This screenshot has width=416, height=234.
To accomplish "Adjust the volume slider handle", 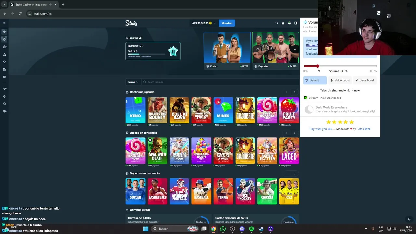I will (x=318, y=66).
